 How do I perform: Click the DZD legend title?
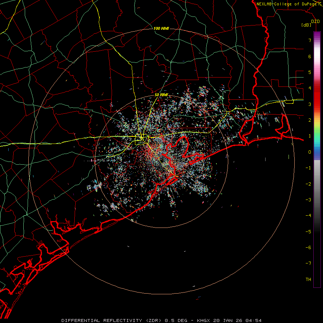click(315, 22)
